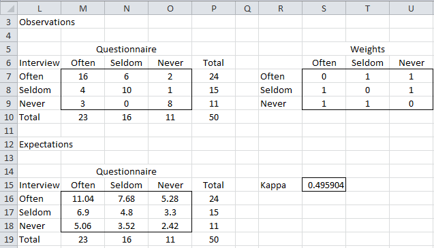434x248 pixels.
Task: Click the expected value 7.68 cell
Action: [127, 198]
